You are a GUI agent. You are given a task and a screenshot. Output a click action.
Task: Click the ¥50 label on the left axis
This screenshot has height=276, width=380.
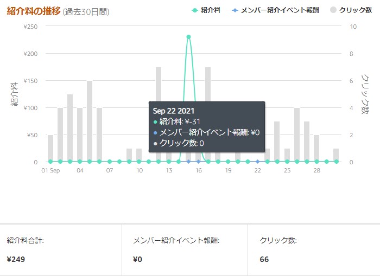[32, 135]
